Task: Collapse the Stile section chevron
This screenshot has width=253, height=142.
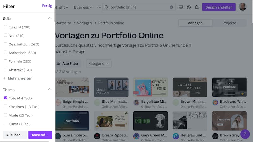Action: click(50, 18)
